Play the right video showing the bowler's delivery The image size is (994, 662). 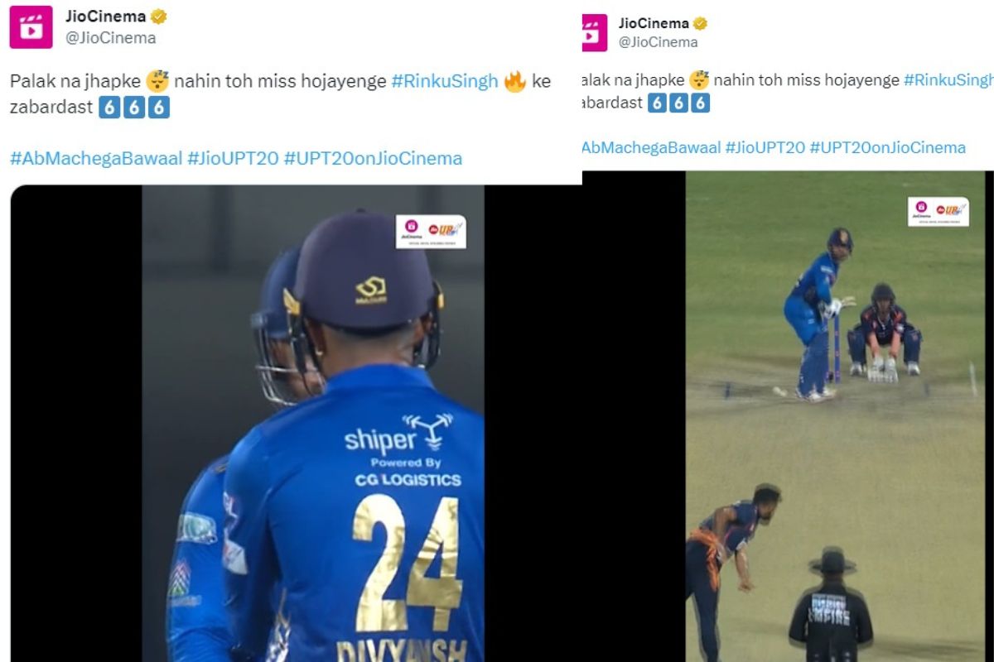coord(835,416)
